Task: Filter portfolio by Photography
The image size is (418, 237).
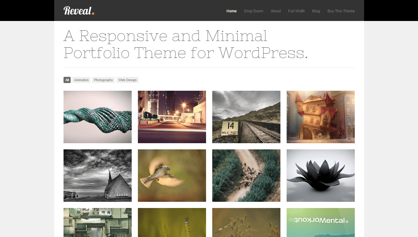Action: coord(103,80)
